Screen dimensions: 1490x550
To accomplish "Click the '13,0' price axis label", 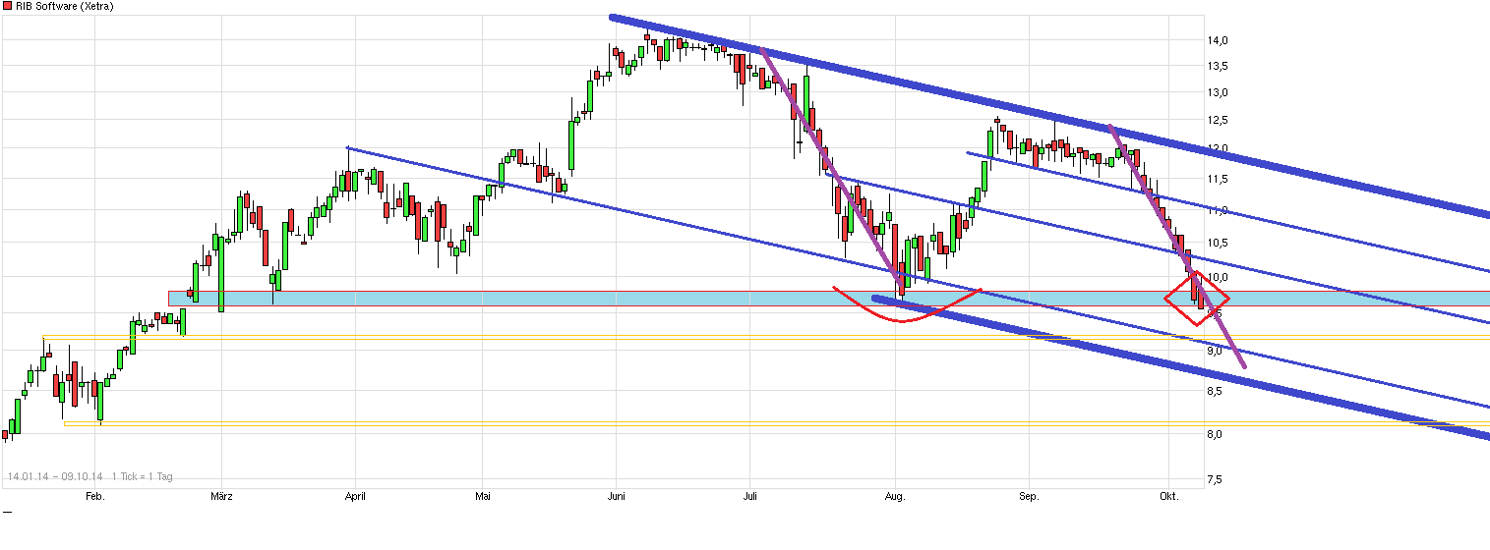I will coord(1217,92).
